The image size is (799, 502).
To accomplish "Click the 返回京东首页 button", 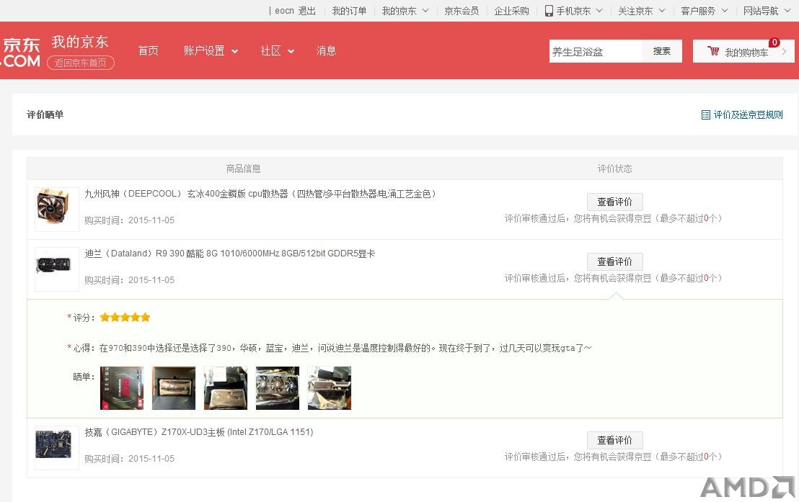I will [81, 63].
